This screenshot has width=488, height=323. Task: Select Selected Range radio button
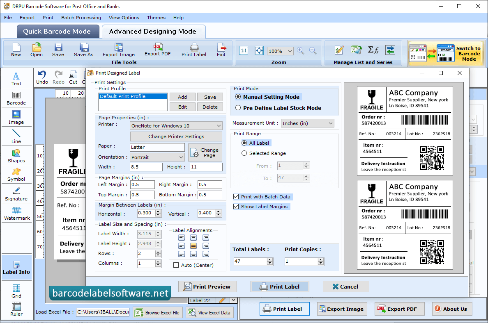coord(244,153)
